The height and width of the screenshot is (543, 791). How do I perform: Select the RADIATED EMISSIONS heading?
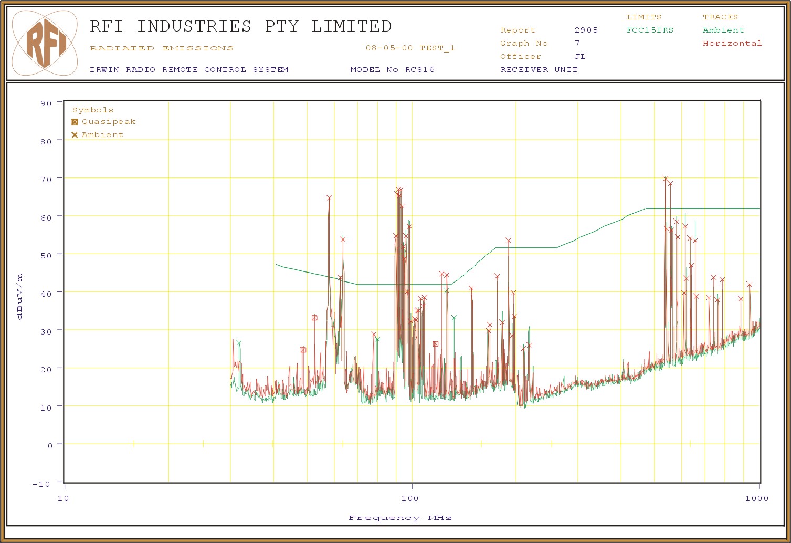[x=162, y=48]
